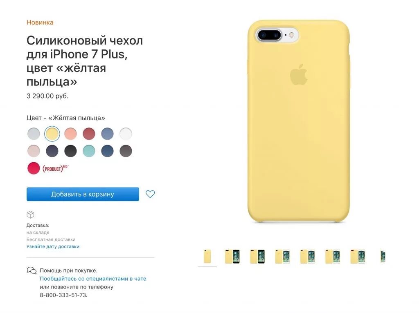
Task: View first thumbnail of yellow case alone
Action: tap(207, 257)
